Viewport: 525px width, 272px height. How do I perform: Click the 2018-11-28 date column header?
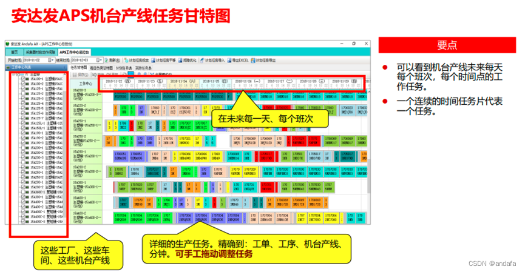coord(313,83)
